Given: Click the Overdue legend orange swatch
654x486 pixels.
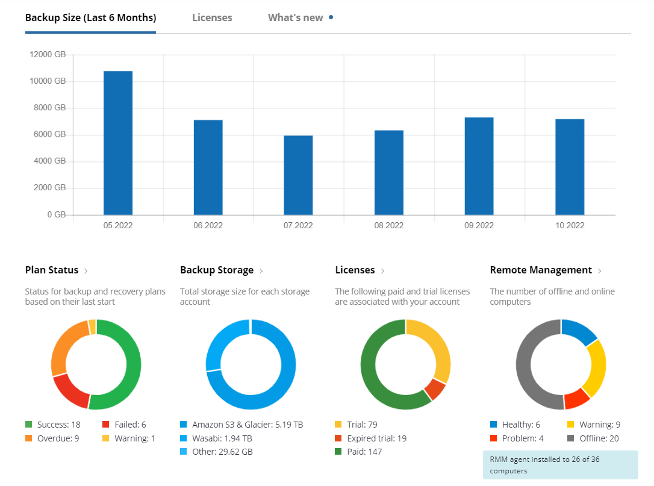Looking at the screenshot, I should pyautogui.click(x=29, y=438).
